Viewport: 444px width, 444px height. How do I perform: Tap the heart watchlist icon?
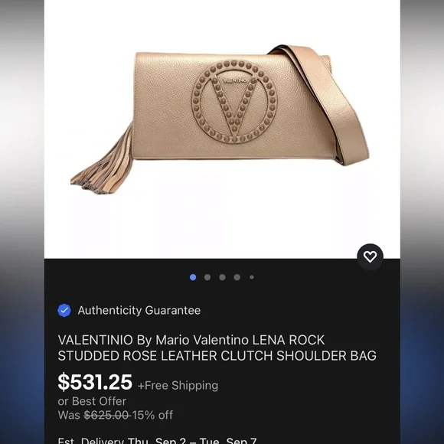[x=370, y=256]
